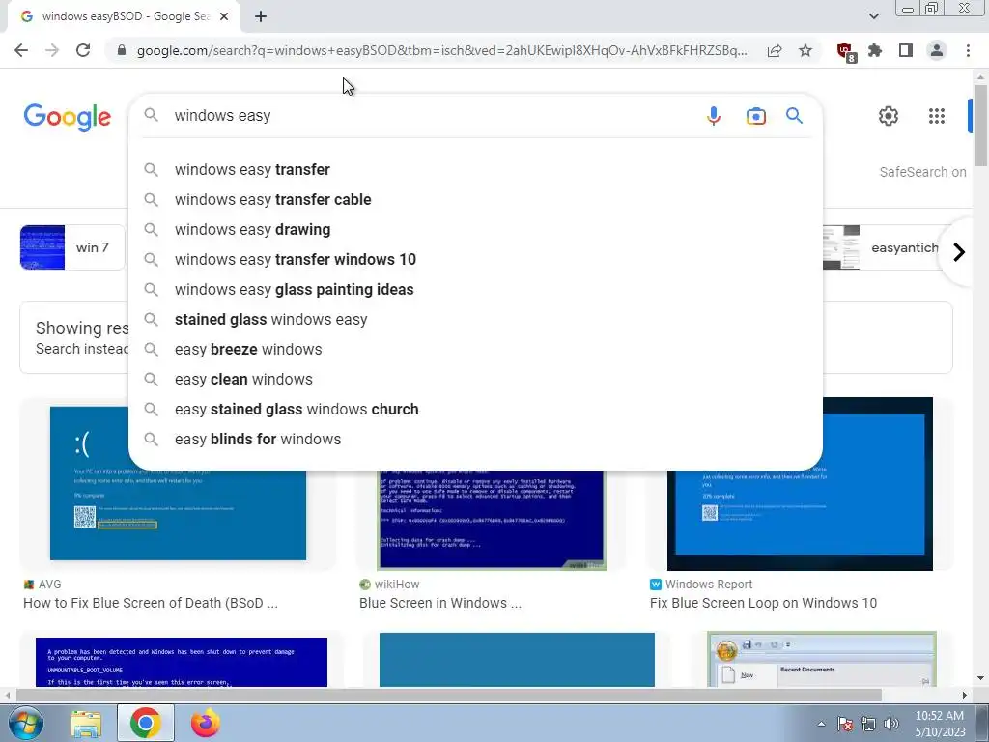Screen dimensions: 989x742
Task: Choose suggestion windows easy glass painting ideas
Action: tap(475, 290)
